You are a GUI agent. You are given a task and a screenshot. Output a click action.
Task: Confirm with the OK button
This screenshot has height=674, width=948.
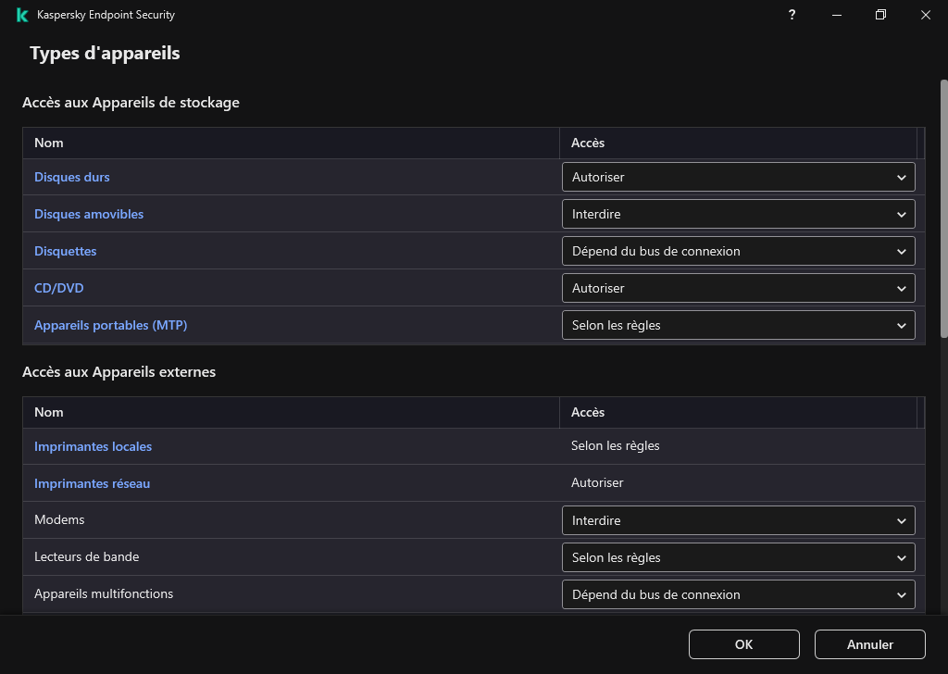click(743, 644)
